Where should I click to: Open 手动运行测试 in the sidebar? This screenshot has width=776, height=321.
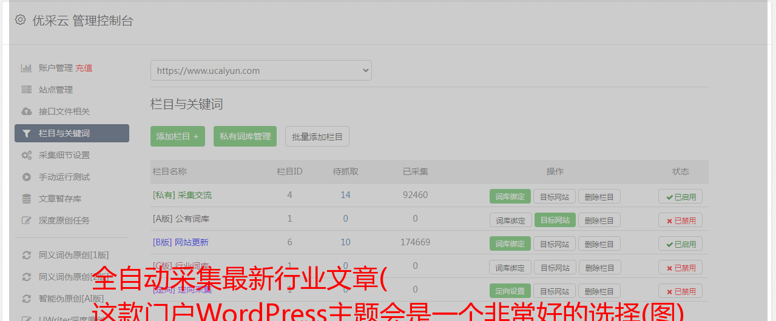pos(64,177)
